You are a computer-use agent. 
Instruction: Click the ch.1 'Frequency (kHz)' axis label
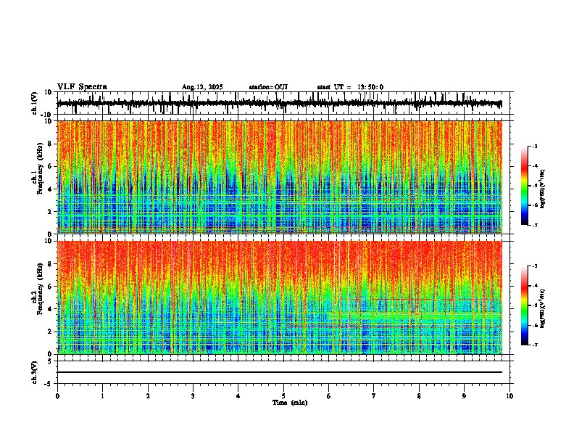click(x=40, y=168)
